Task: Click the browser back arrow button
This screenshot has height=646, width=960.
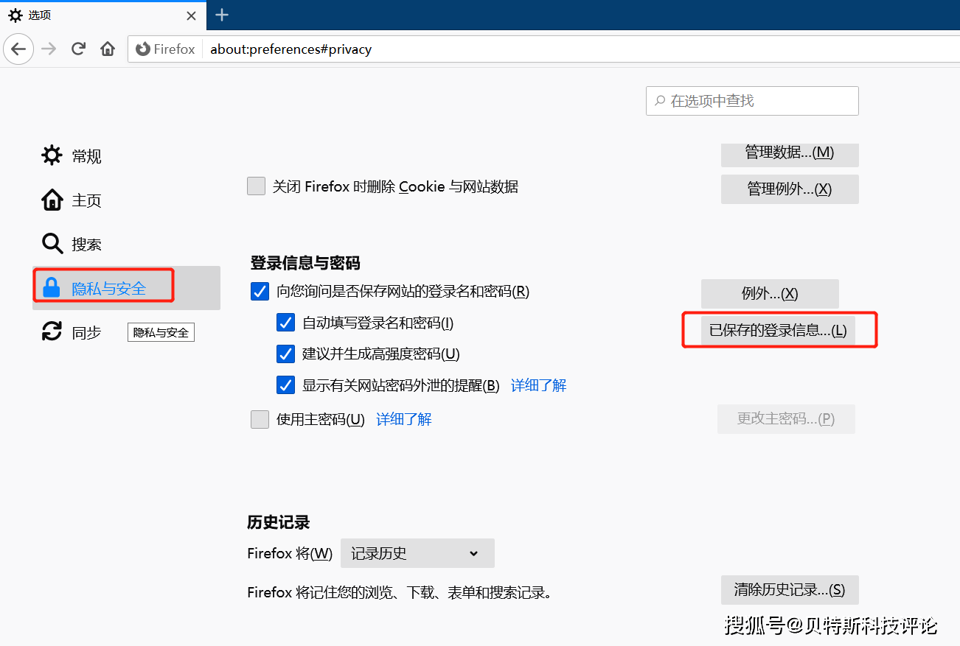Action: (18, 49)
